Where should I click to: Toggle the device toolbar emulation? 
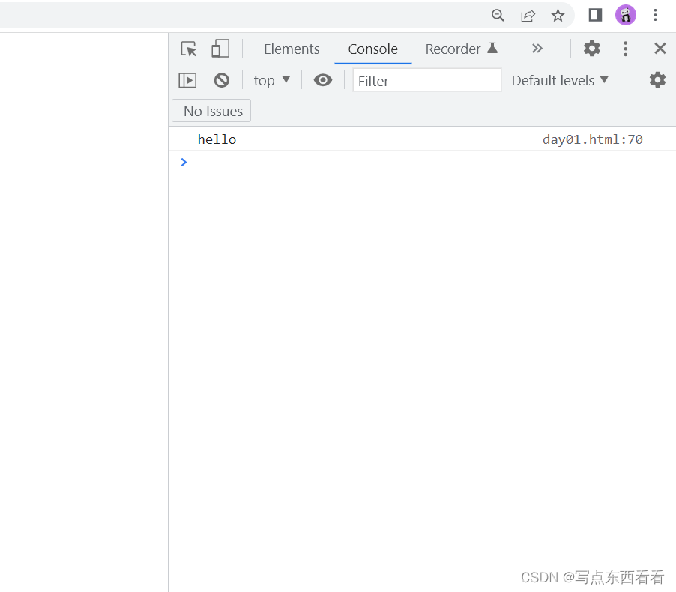pos(220,49)
